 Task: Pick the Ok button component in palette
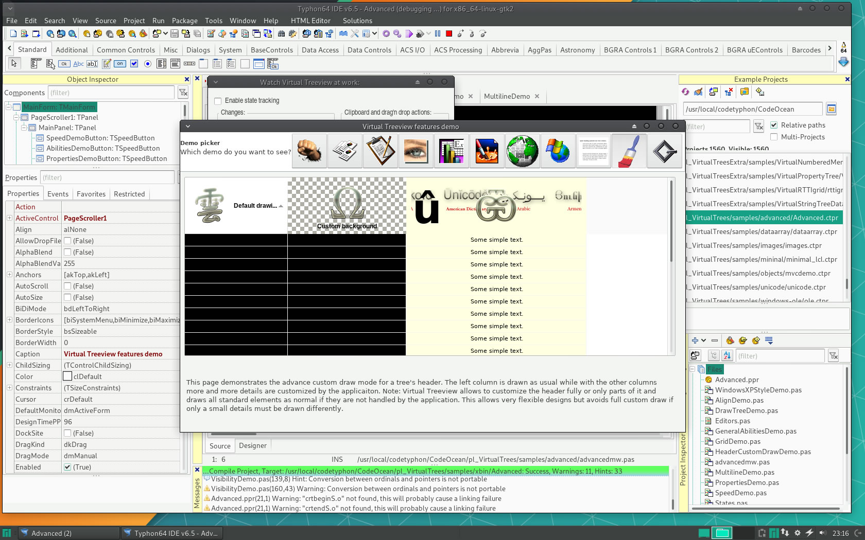[x=64, y=64]
